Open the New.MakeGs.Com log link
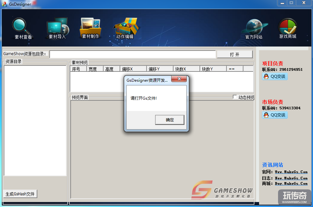This screenshot has height=207, width=313. click(291, 178)
